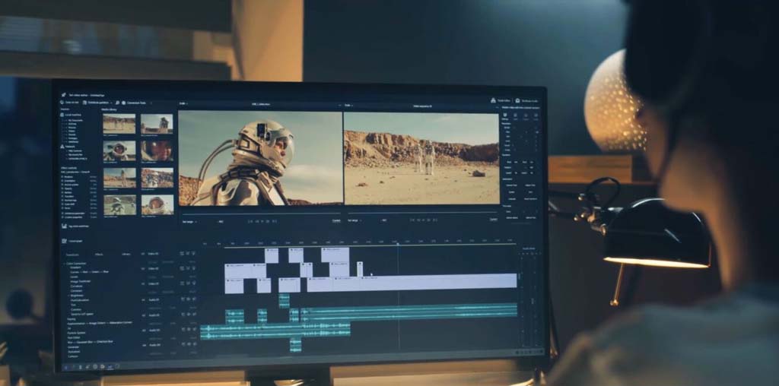Click the timeline panel icon above Transitions tab

64,241
